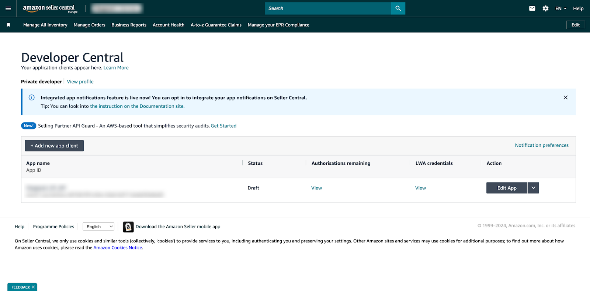590x291 pixels.
Task: Open A-to-z Guarantee Claims
Action: tap(216, 25)
